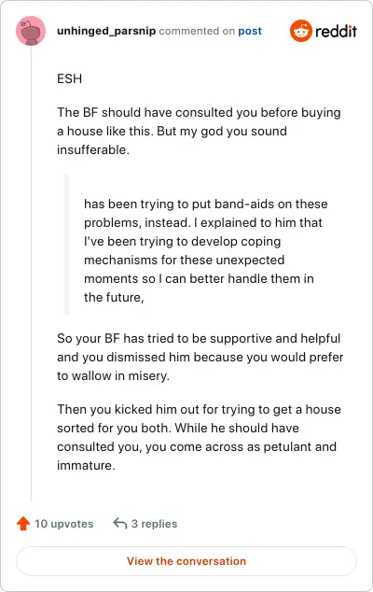
Task: Click the paragraph starting "The BF should"
Action: coord(200,131)
